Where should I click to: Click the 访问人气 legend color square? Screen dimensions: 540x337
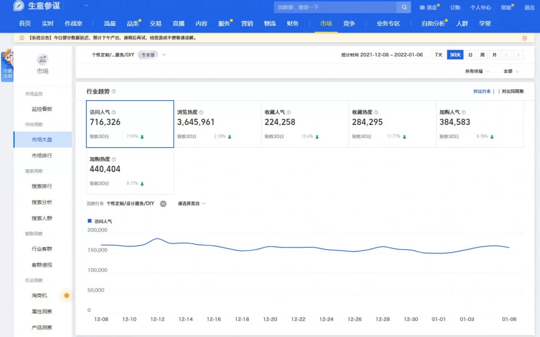click(90, 221)
